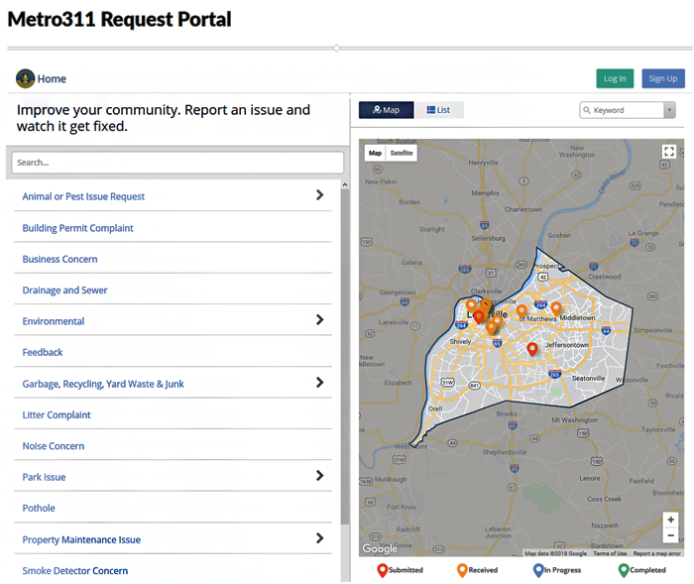This screenshot has width=694, height=584.
Task: Click the Google logo on map
Action: pos(380,548)
